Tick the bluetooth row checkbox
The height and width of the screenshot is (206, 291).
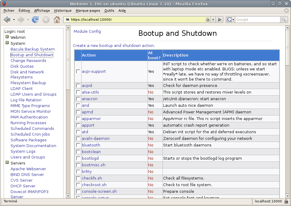pyautogui.click(x=78, y=145)
